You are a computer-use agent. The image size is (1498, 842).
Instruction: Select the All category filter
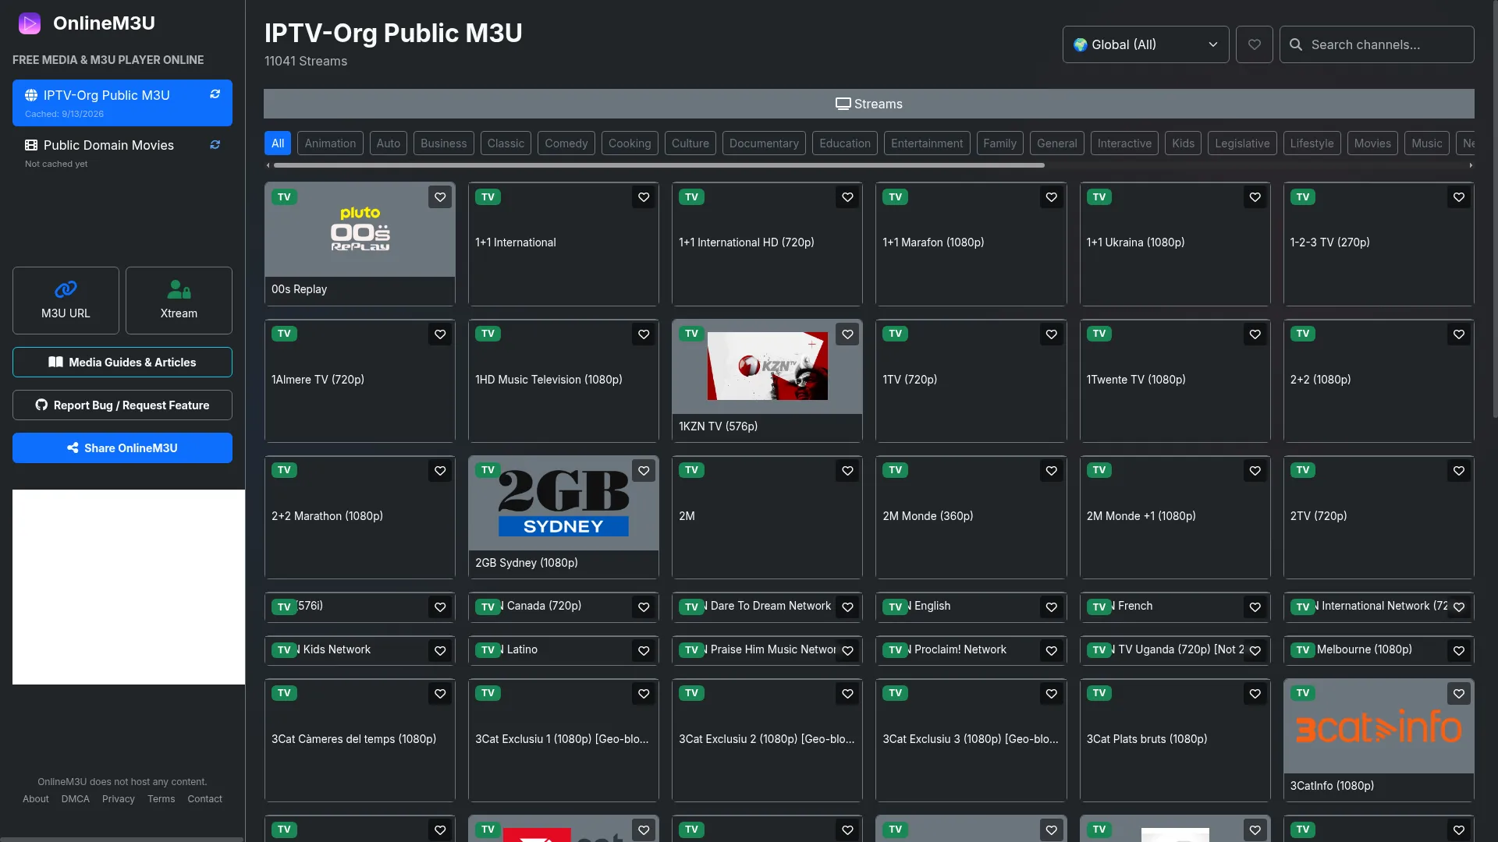pyautogui.click(x=278, y=143)
